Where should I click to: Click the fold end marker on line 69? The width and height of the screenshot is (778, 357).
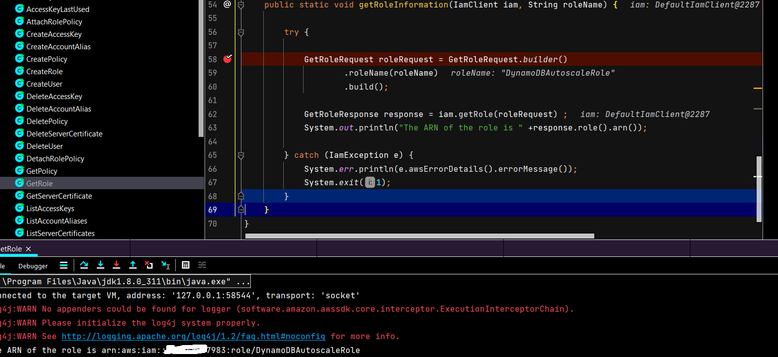pos(241,210)
